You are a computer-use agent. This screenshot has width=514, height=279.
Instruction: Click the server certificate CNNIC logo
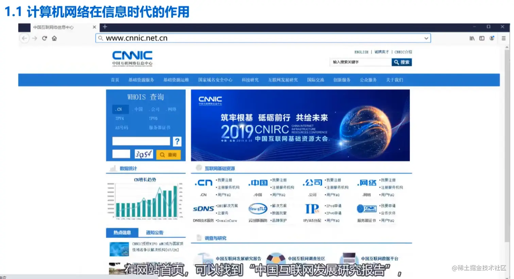(x=366, y=209)
